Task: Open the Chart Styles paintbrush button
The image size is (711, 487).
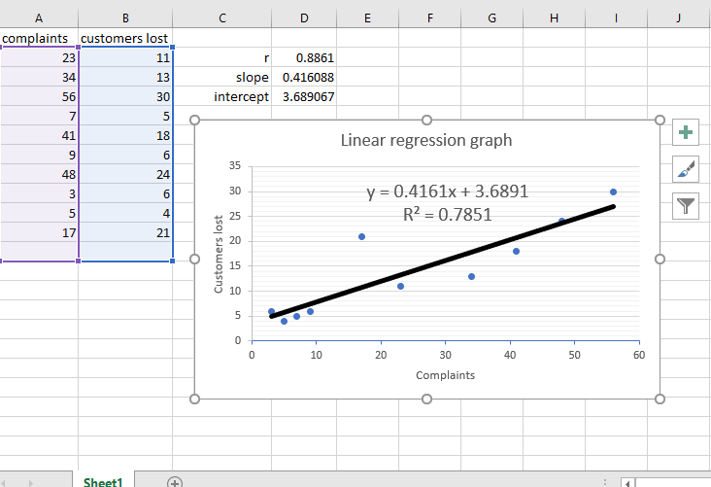Action: tap(686, 169)
